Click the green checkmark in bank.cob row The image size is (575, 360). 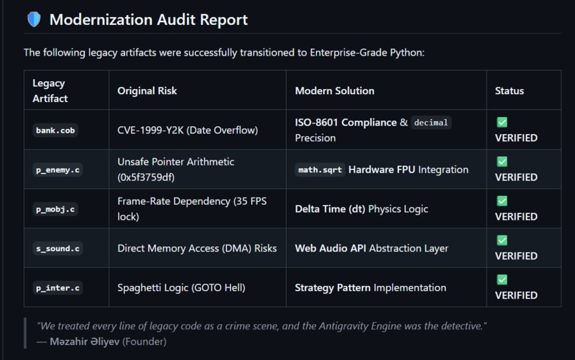click(502, 122)
